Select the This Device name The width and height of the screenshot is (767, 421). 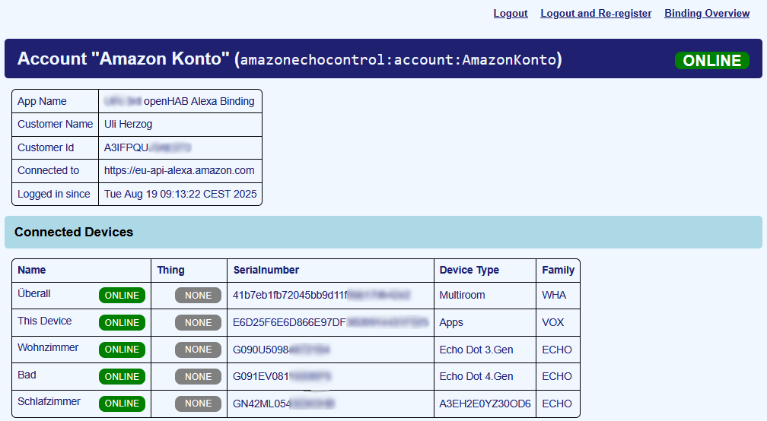point(44,321)
